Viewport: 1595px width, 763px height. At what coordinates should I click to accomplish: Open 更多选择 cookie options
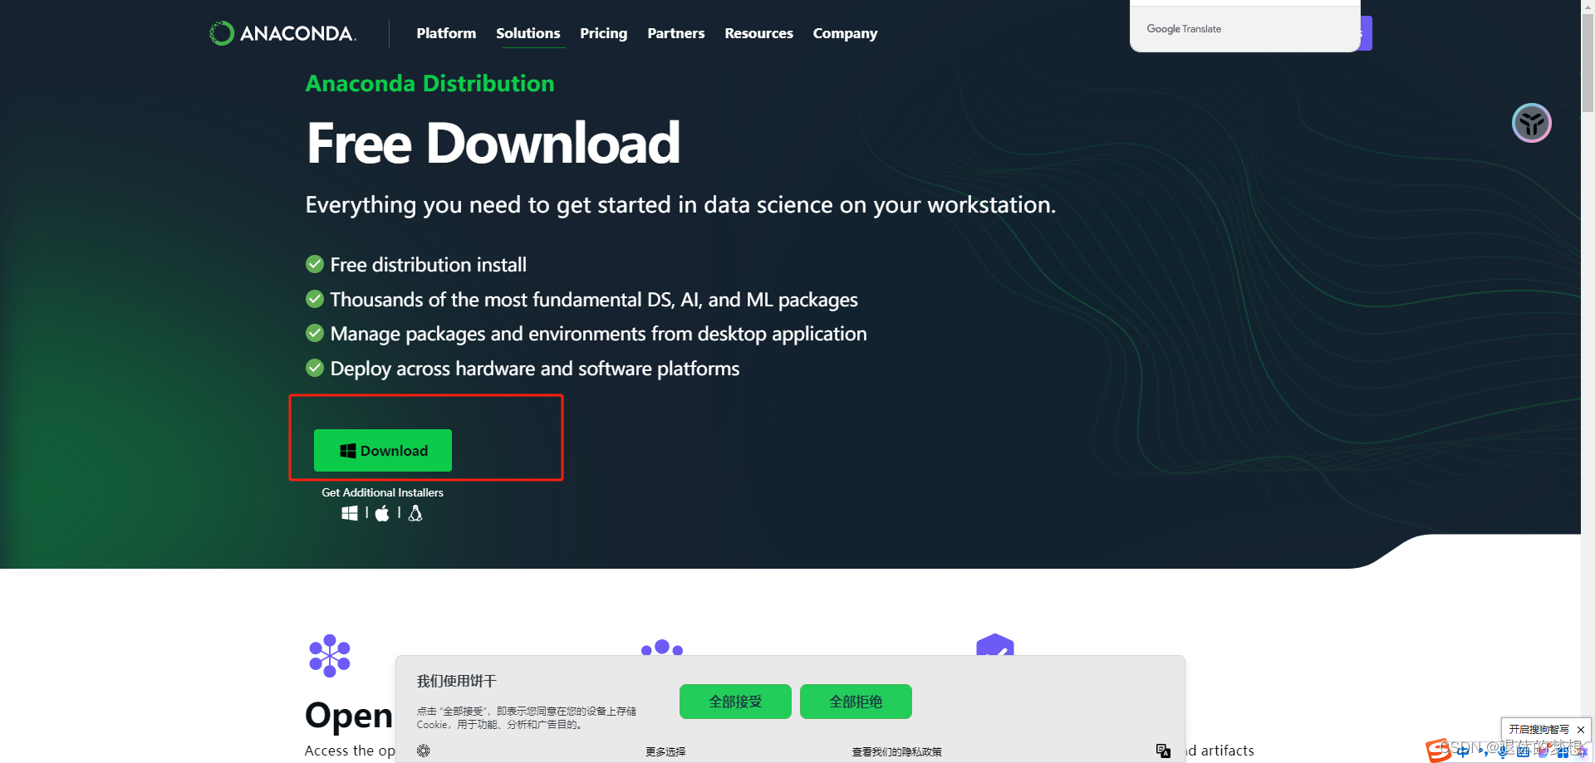click(665, 751)
